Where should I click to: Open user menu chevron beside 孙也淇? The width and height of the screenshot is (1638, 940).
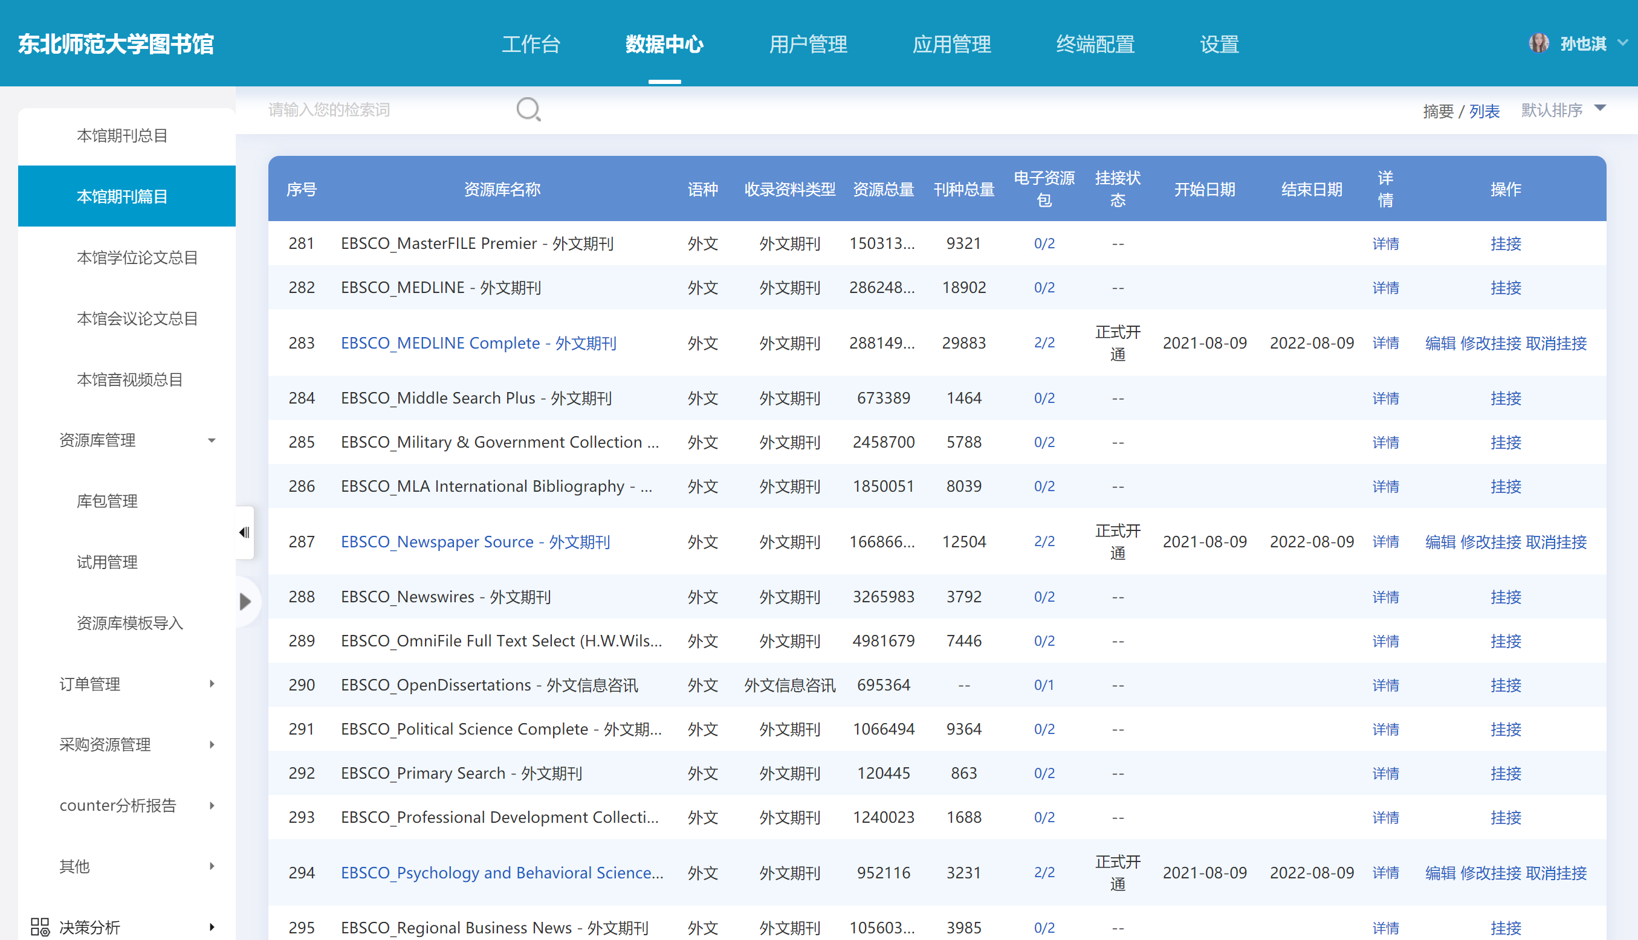click(1622, 43)
